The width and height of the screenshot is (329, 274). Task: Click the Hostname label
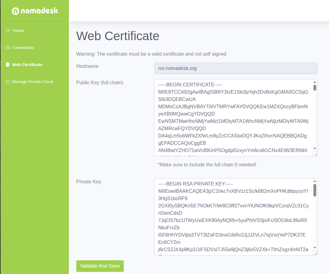[x=87, y=66]
